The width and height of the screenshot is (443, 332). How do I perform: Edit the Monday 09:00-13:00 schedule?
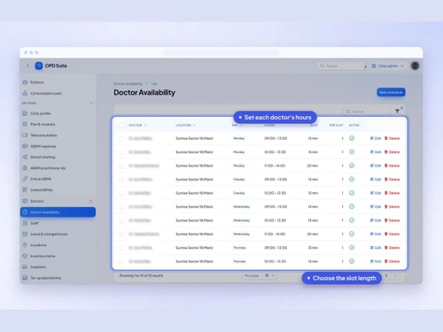click(376, 138)
